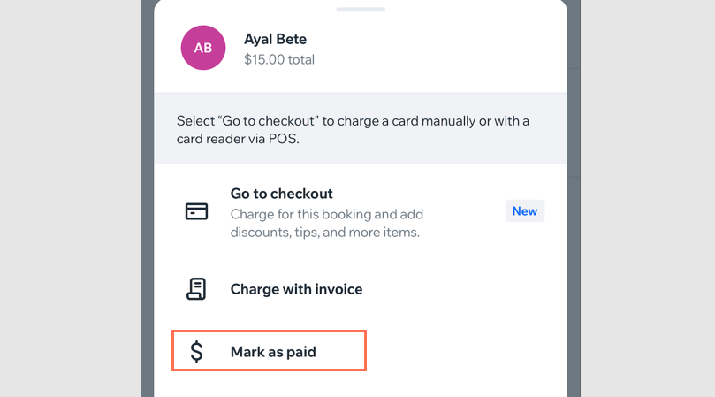
Task: Click the invoice receipt icon
Action: [196, 289]
